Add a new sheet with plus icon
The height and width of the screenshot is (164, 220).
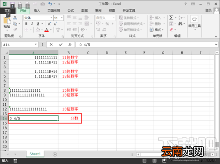(55, 154)
